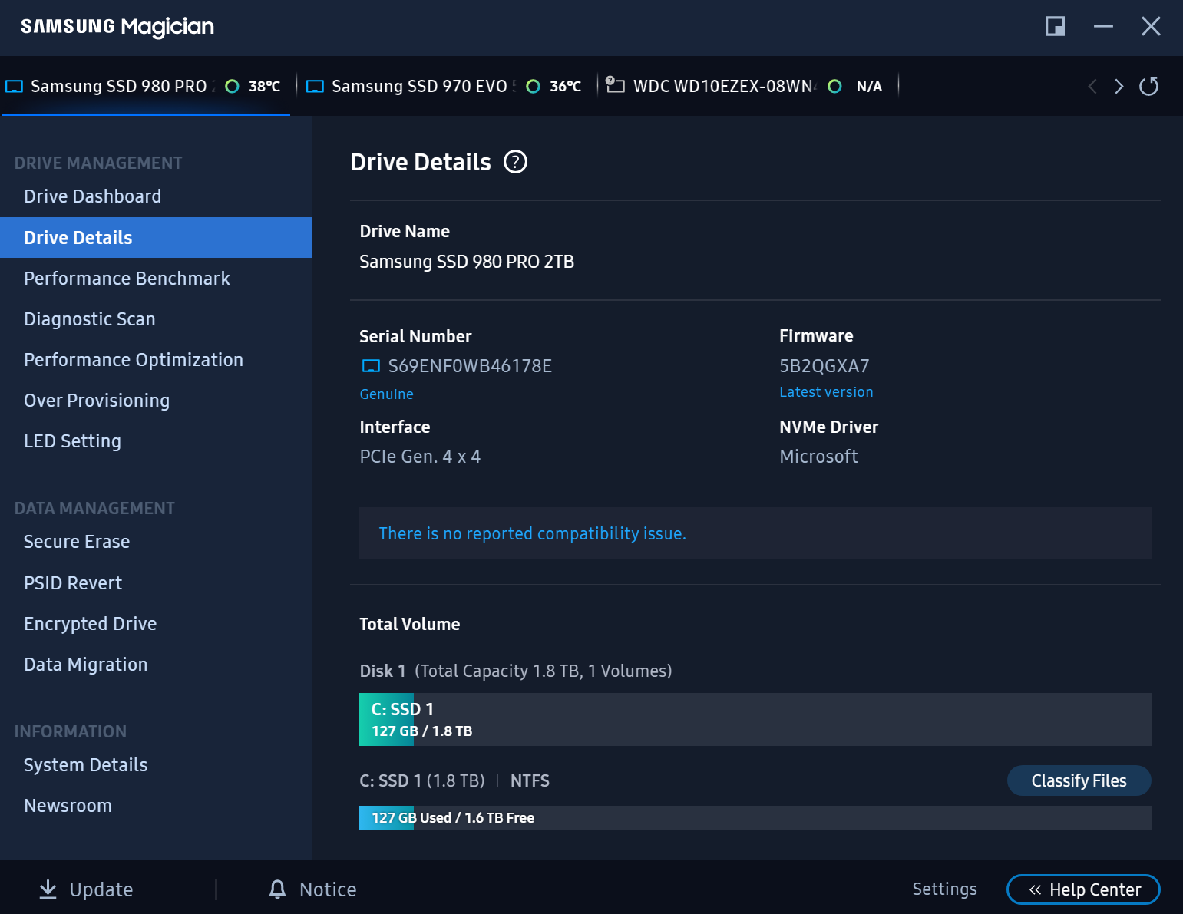1183x914 pixels.
Task: Click the Latest version firmware link
Action: point(826,391)
